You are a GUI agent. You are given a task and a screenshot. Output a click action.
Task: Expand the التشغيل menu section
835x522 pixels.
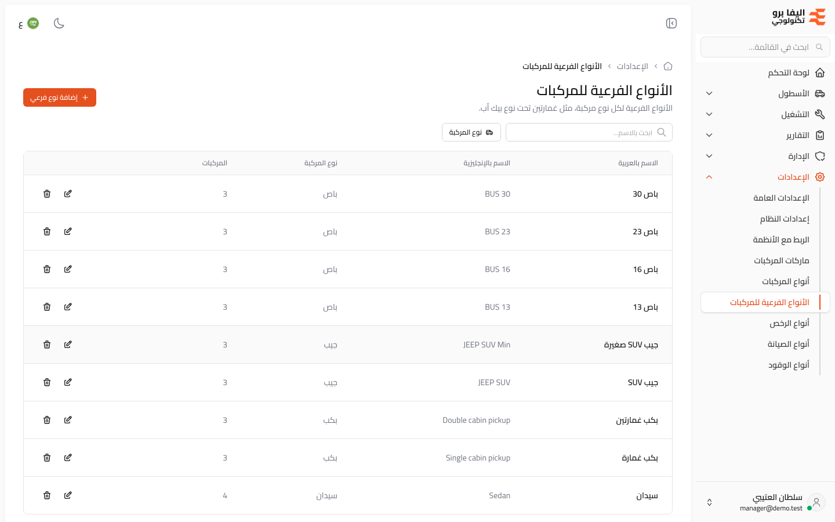pyautogui.click(x=765, y=114)
